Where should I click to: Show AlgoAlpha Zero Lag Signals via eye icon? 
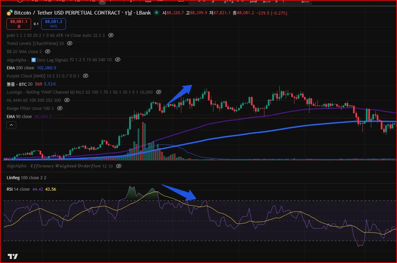click(118, 59)
